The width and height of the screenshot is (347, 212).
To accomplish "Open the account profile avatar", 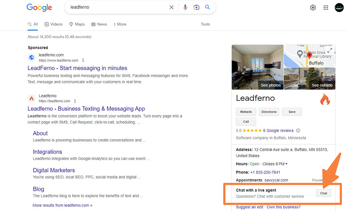I will 339,8.
